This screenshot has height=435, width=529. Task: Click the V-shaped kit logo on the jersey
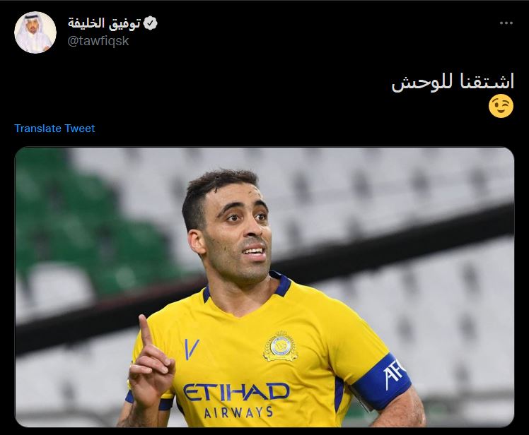pyautogui.click(x=191, y=349)
